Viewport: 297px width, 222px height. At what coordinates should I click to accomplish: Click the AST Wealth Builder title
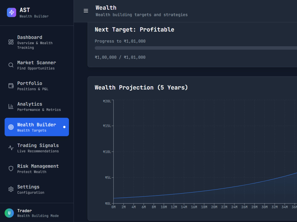34,12
